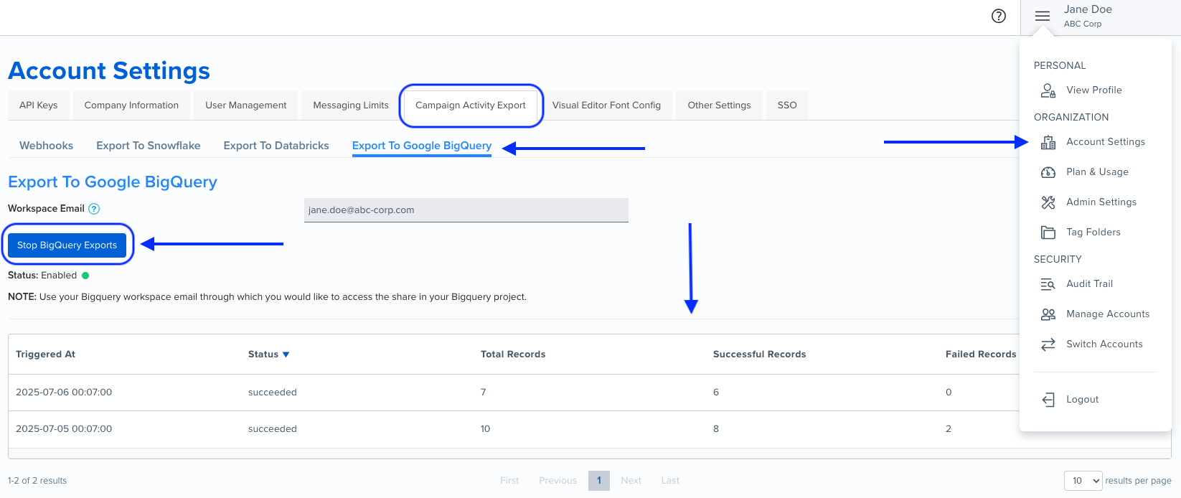Toggle the hamburger menu icon
The image size is (1181, 498).
click(x=1043, y=16)
